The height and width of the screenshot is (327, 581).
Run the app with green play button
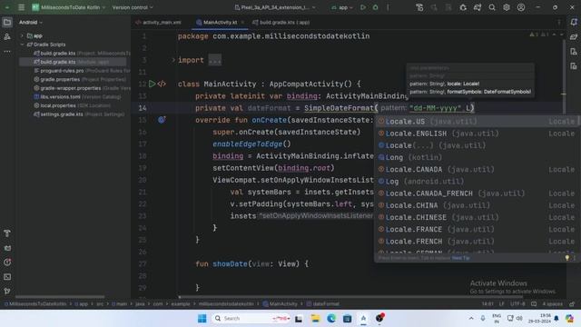pos(363,7)
